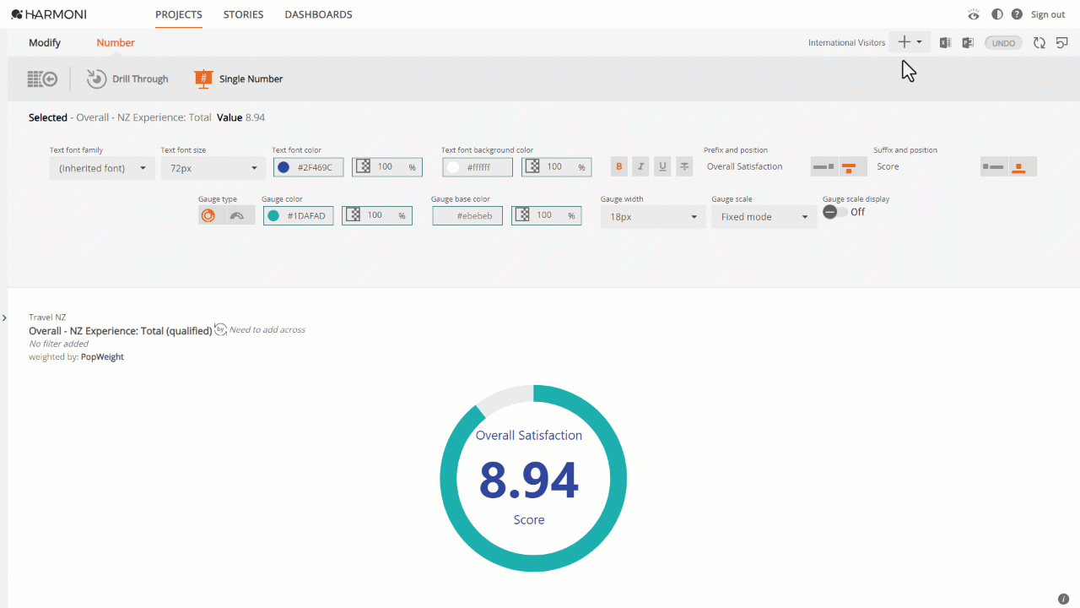Select the Number tab
This screenshot has height=608, width=1080.
(116, 42)
